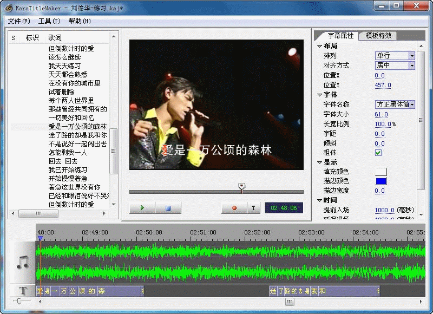Select the music note audio track icon
Image resolution: width=433 pixels, height=314 pixels.
point(23,263)
